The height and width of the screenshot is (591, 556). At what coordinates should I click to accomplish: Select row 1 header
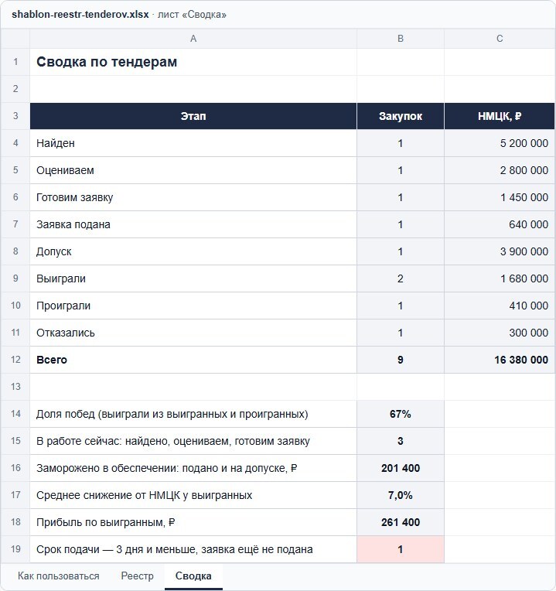[x=15, y=62]
